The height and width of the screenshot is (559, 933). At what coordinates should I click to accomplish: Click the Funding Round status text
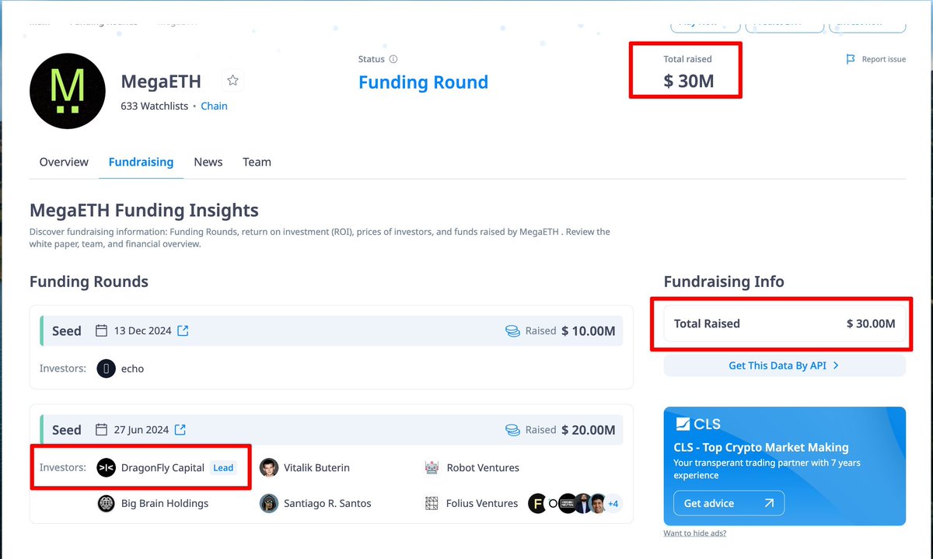tap(424, 82)
